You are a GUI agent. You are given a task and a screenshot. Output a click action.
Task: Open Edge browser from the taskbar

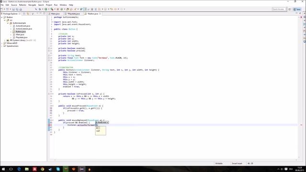(x=19, y=169)
